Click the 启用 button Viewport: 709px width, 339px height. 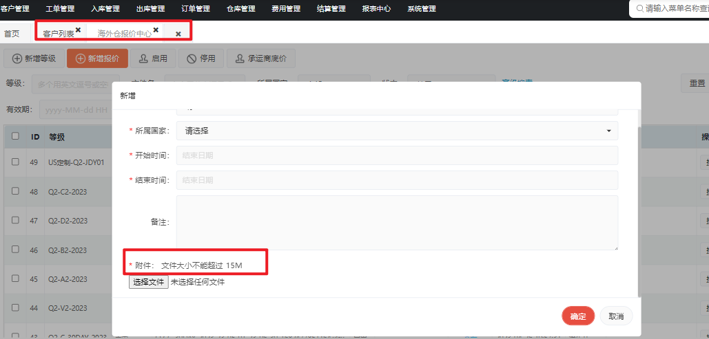(x=153, y=58)
